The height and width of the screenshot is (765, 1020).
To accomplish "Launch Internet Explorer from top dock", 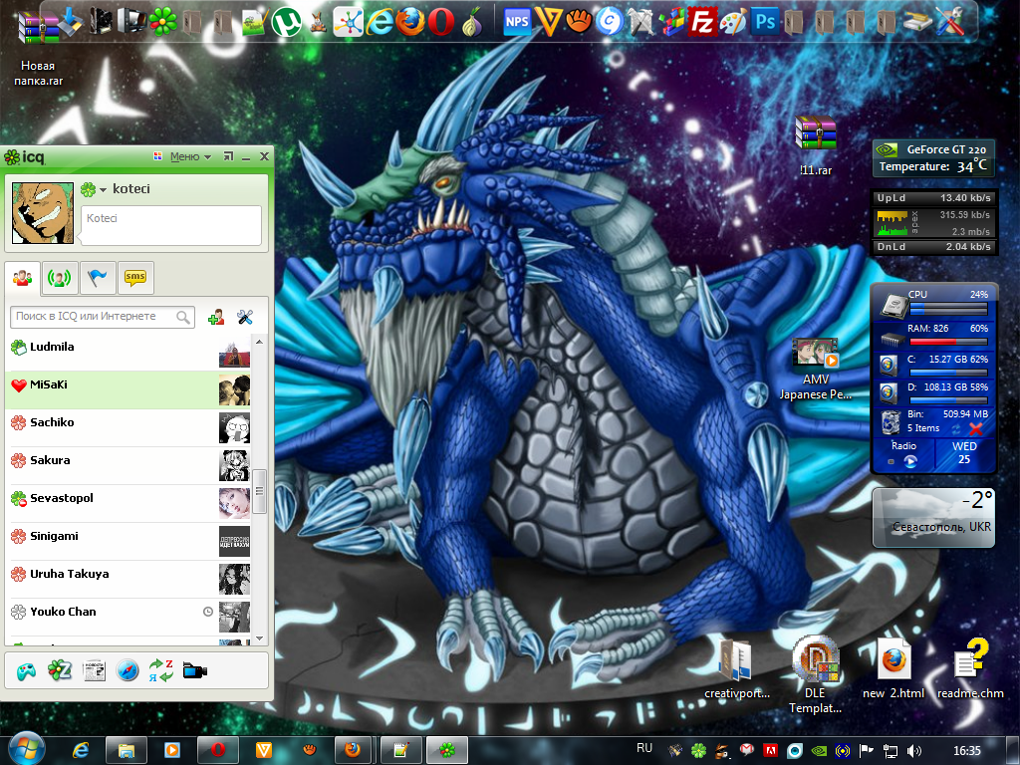I will (380, 23).
